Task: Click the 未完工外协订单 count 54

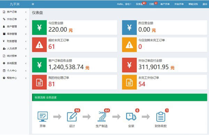Action: 142,84
